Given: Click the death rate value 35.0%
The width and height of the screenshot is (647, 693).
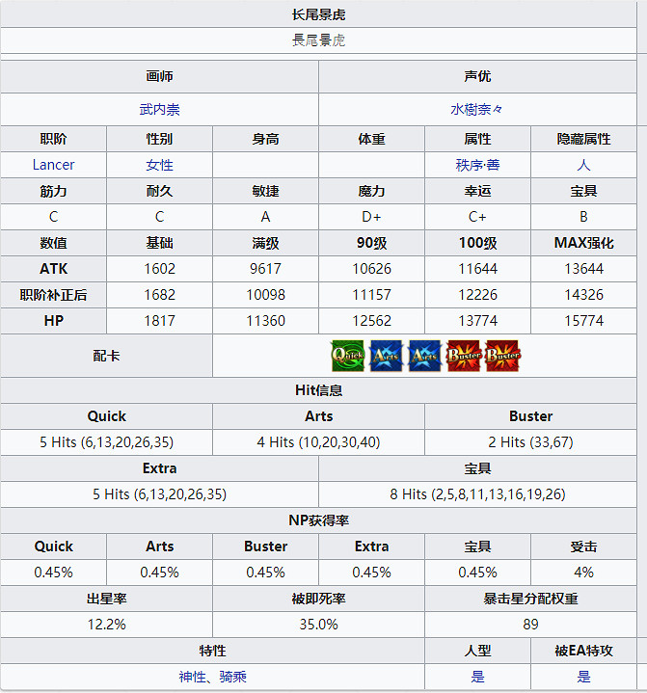Looking at the screenshot, I should click(x=318, y=625).
